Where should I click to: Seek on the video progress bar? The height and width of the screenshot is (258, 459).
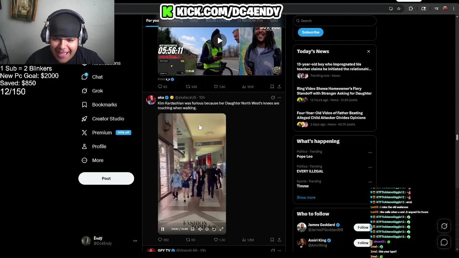coord(192,222)
